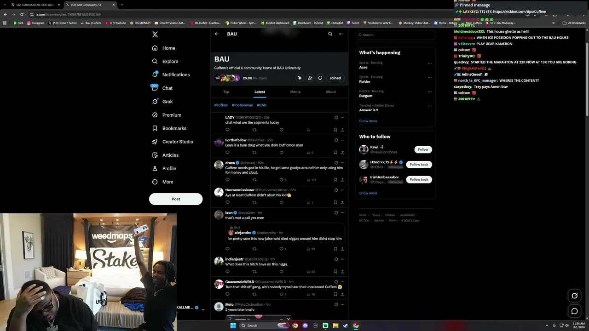Open more options on LADY's post
Image resolution: width=589 pixels, height=331 pixels.
pyautogui.click(x=342, y=117)
